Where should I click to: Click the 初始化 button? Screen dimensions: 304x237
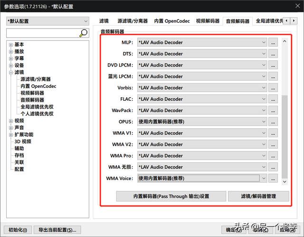pos(18,230)
